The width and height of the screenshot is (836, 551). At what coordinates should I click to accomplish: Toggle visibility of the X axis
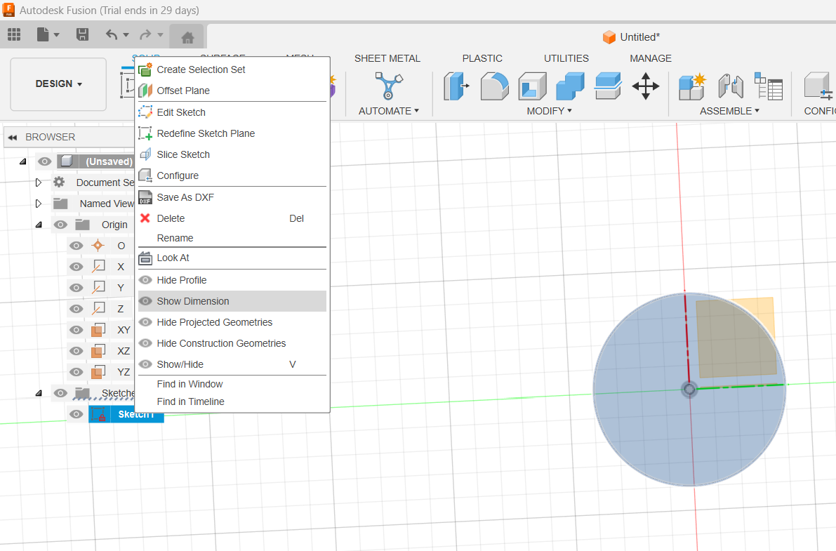[77, 267]
